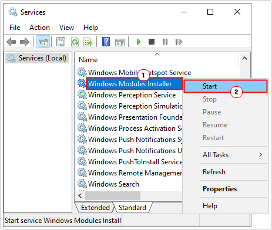The height and width of the screenshot is (230, 272).
Task: Open the Help question-mark toolbar icon
Action: [106, 42]
